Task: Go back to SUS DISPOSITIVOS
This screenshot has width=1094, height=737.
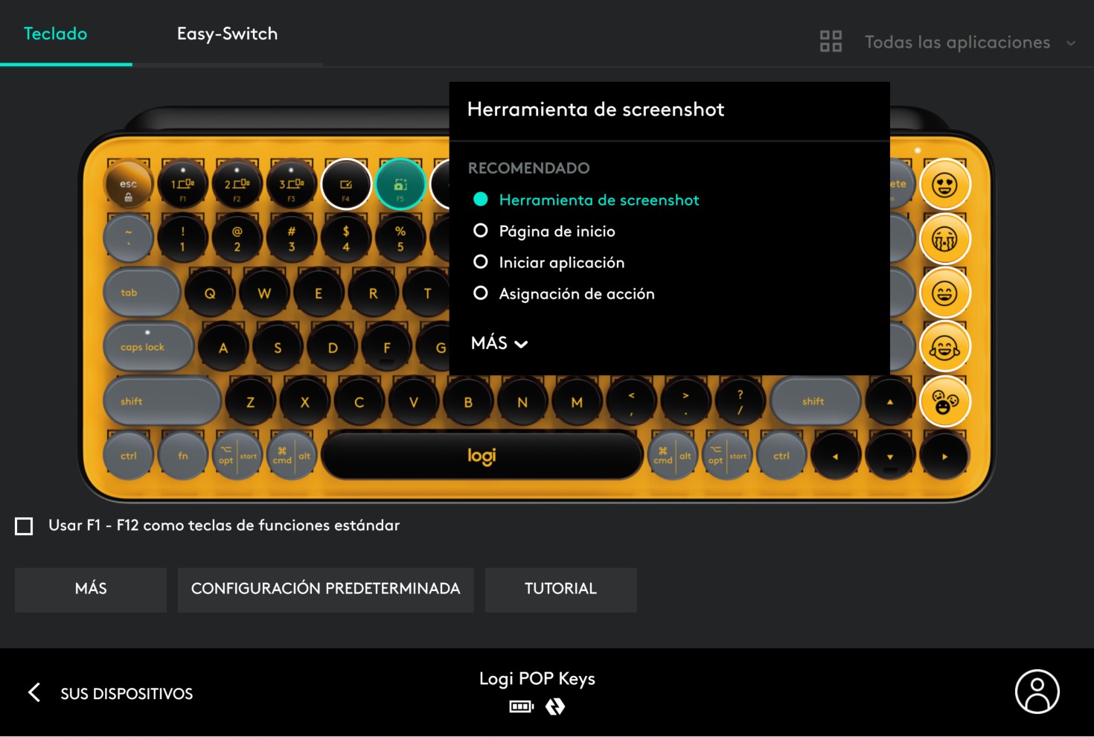Action: coord(112,693)
